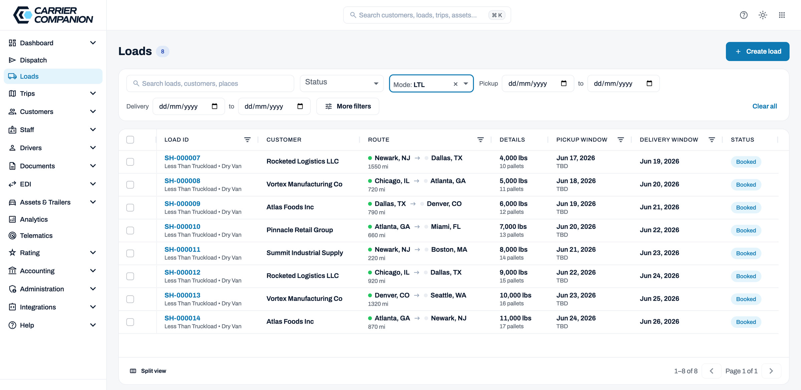The height and width of the screenshot is (390, 801).
Task: Check the box for load SH-000009
Action: pyautogui.click(x=130, y=208)
